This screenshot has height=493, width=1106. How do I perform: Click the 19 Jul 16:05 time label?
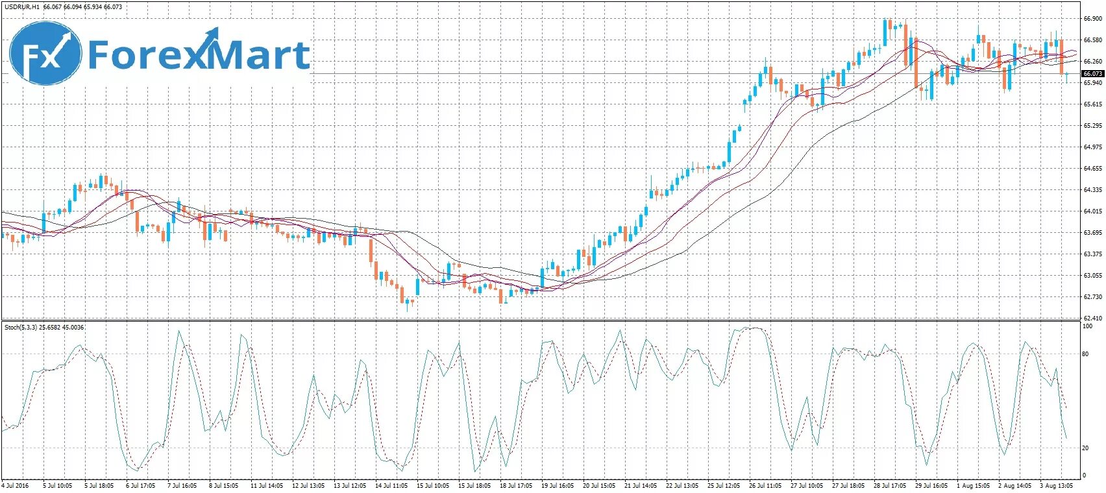coord(558,485)
